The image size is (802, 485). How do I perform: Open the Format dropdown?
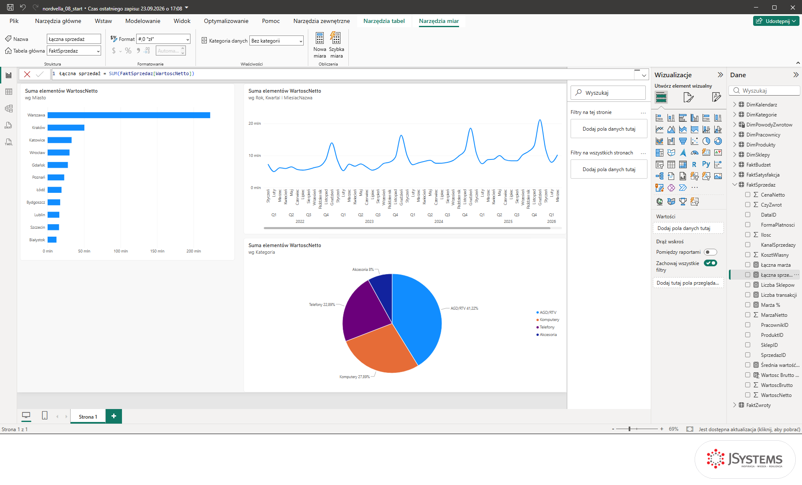[x=163, y=39]
